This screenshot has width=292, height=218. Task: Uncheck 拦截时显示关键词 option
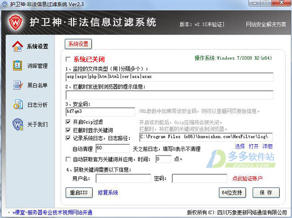68,130
